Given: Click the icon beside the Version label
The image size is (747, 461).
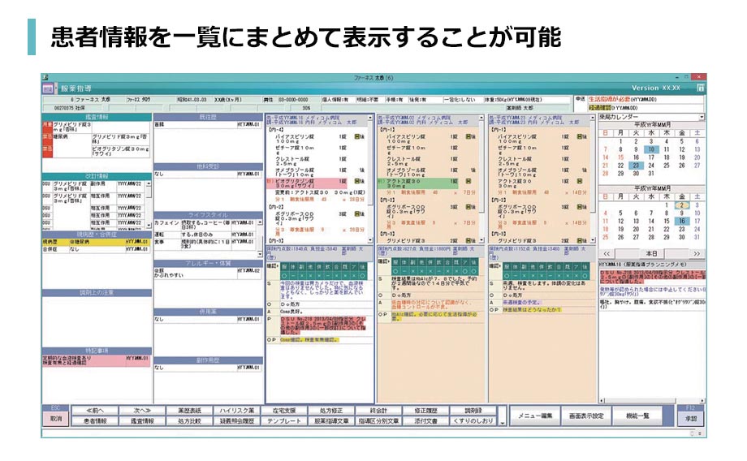Looking at the screenshot, I should [699, 87].
